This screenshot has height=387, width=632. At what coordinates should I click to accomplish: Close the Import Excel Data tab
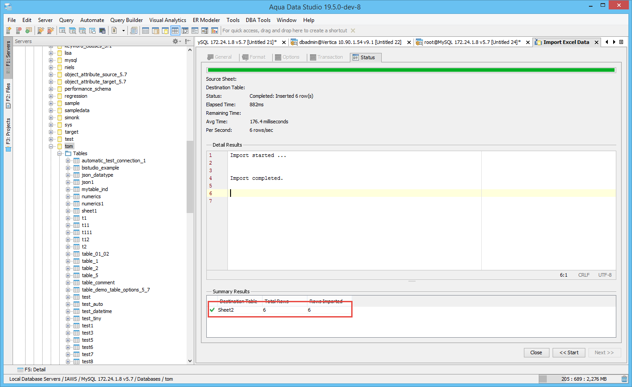597,42
